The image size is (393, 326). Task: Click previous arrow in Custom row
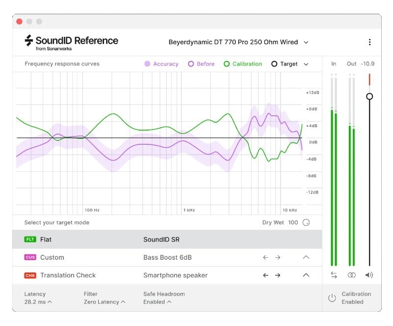click(x=266, y=257)
